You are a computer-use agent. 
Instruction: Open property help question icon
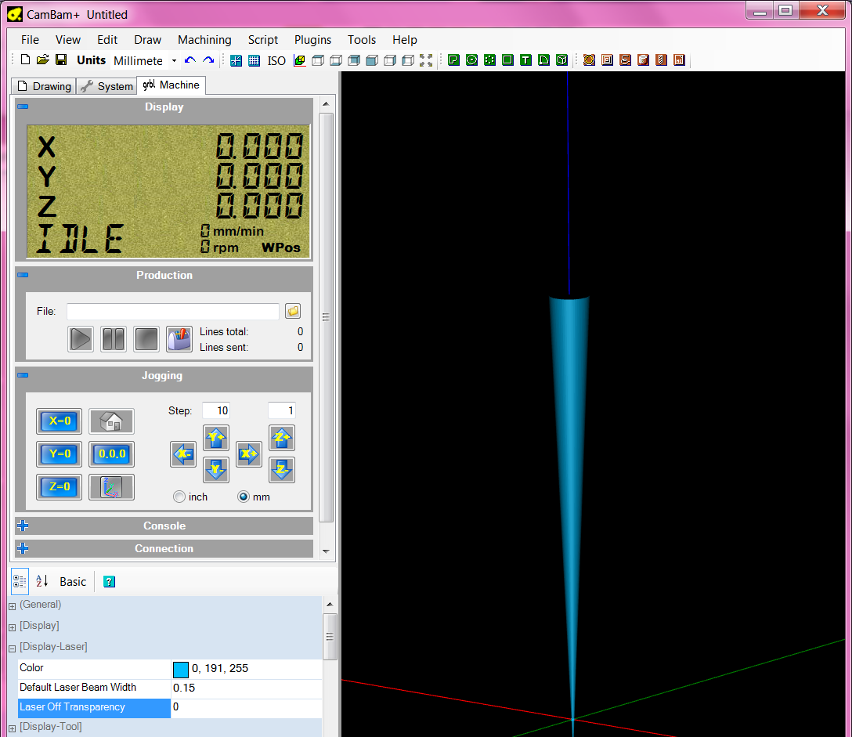(109, 582)
